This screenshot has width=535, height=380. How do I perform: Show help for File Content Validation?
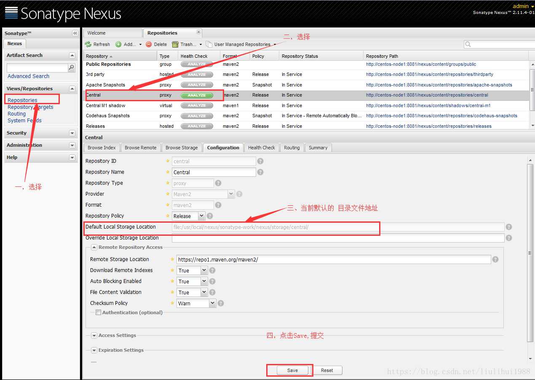pos(212,292)
